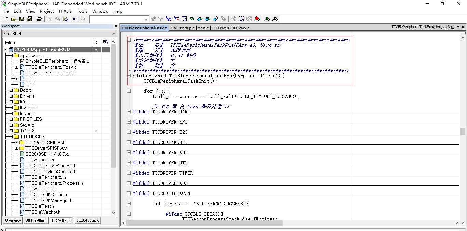This screenshot has height=231, width=467.
Task: Undo the last edit
Action: click(x=75, y=19)
